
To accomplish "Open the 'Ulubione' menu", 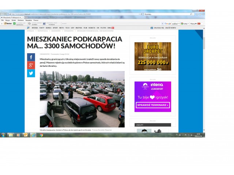I will coord(20,20).
